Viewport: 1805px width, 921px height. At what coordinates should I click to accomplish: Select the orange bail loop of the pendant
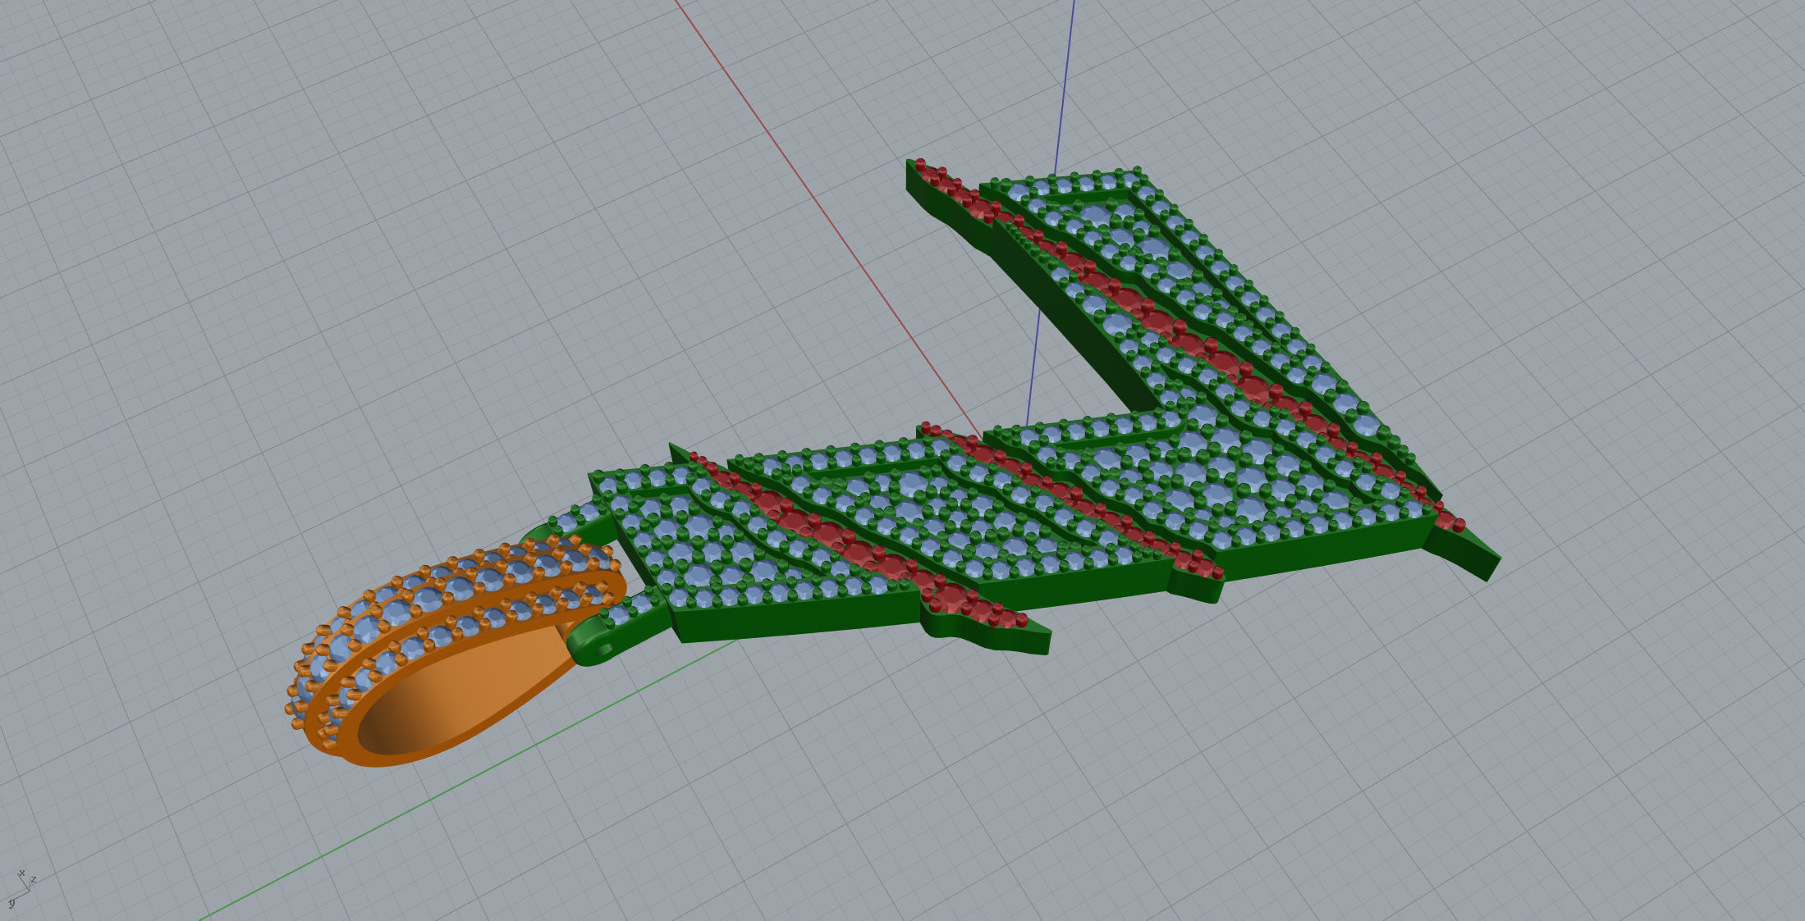(456, 652)
